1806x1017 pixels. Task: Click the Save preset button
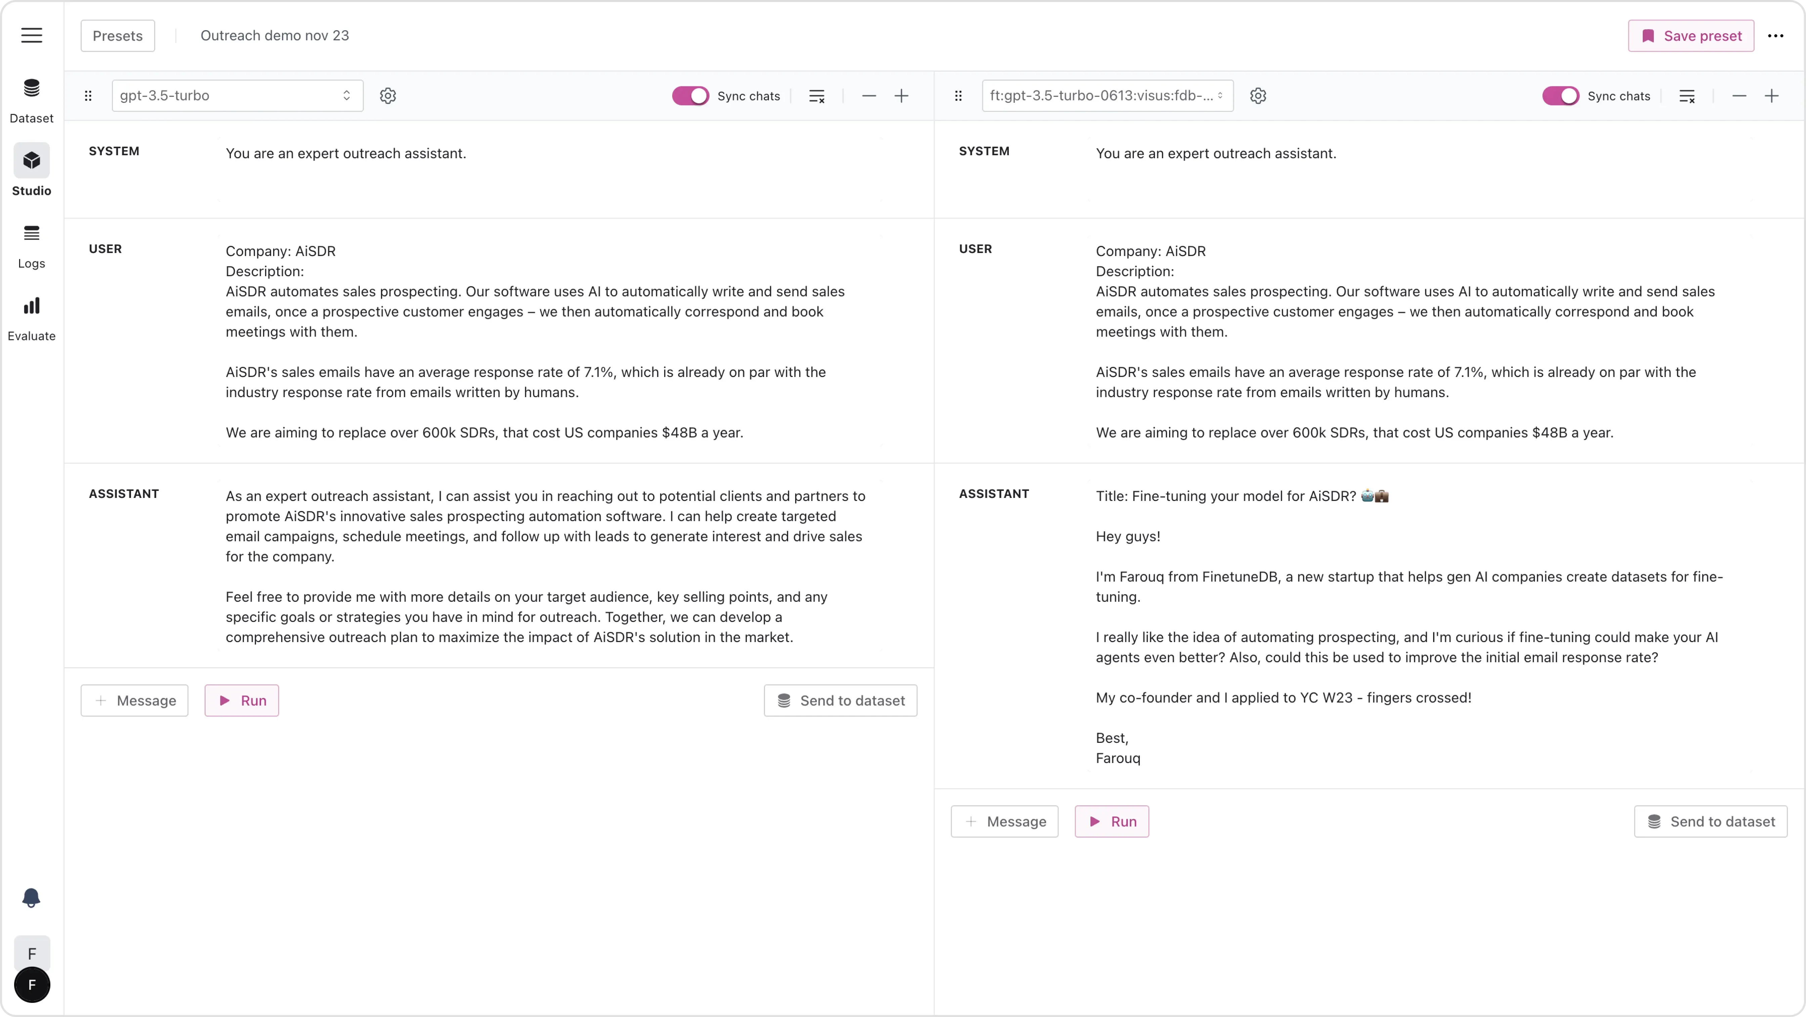click(x=1690, y=36)
